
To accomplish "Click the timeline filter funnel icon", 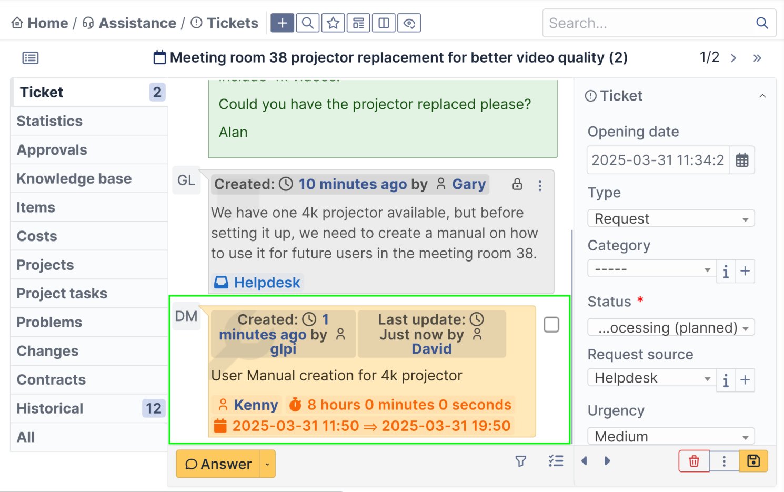I will pyautogui.click(x=520, y=461).
